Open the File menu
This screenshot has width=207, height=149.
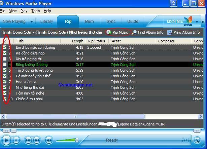click(x=2, y=11)
